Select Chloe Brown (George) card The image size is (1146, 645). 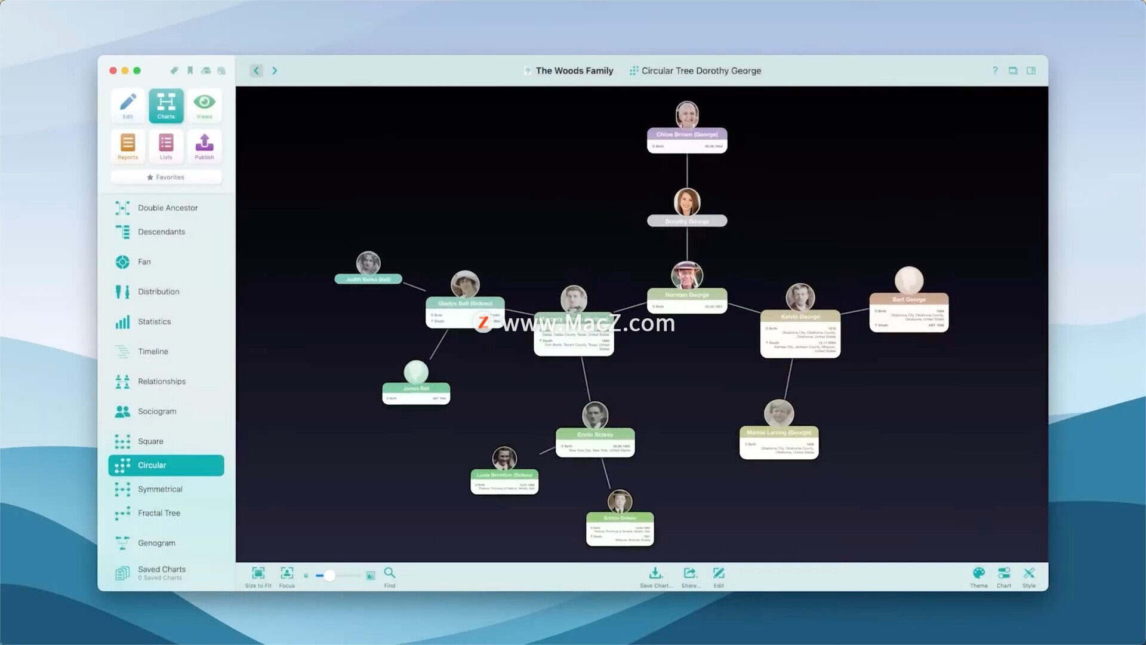687,140
